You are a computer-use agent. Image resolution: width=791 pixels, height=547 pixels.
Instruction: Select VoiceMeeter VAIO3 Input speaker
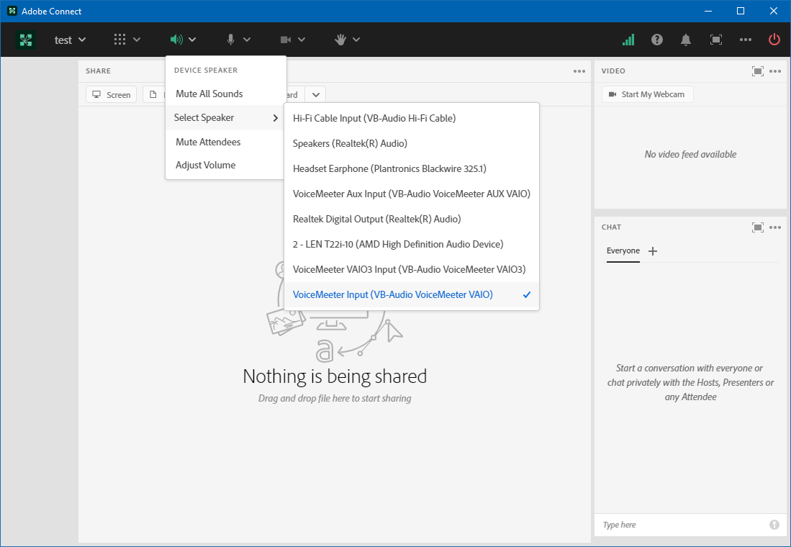(412, 269)
